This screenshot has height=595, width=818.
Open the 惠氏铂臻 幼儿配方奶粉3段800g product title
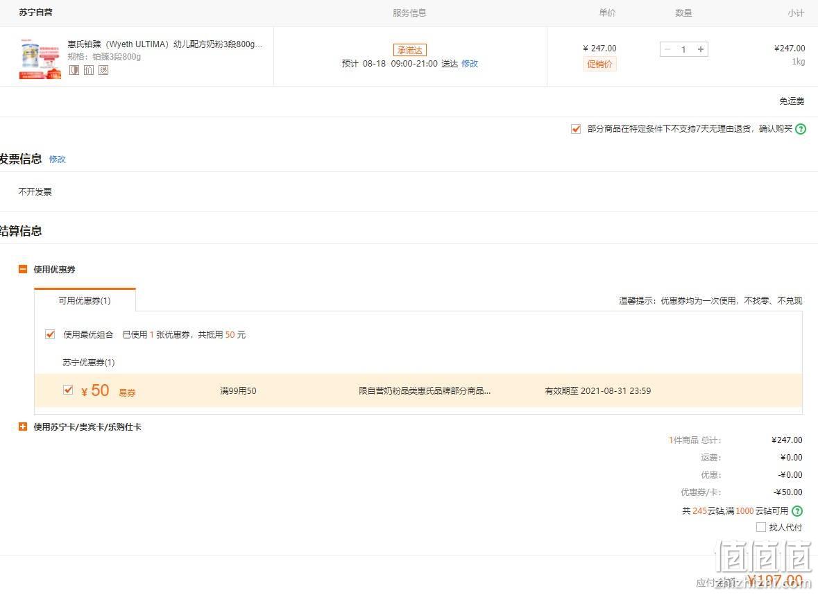[x=165, y=44]
